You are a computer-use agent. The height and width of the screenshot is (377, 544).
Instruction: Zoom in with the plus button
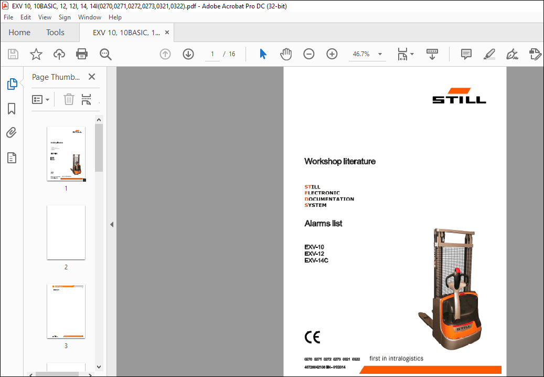click(332, 54)
